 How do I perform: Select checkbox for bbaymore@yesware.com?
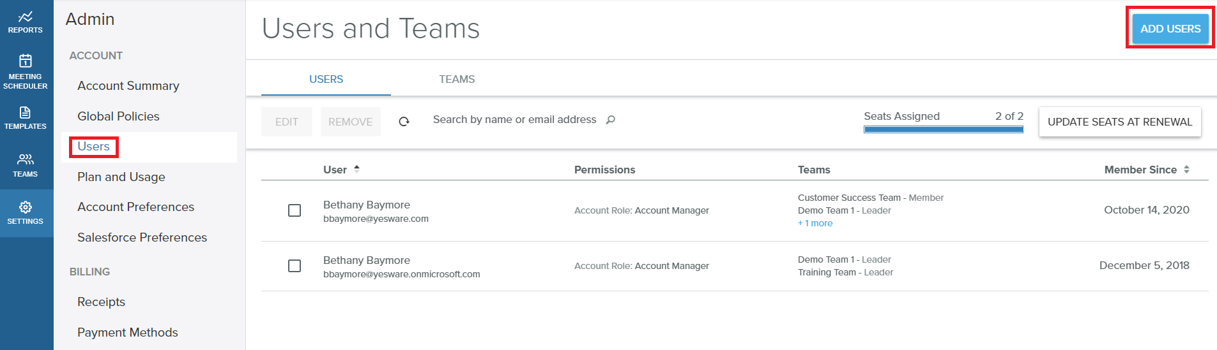pos(295,210)
